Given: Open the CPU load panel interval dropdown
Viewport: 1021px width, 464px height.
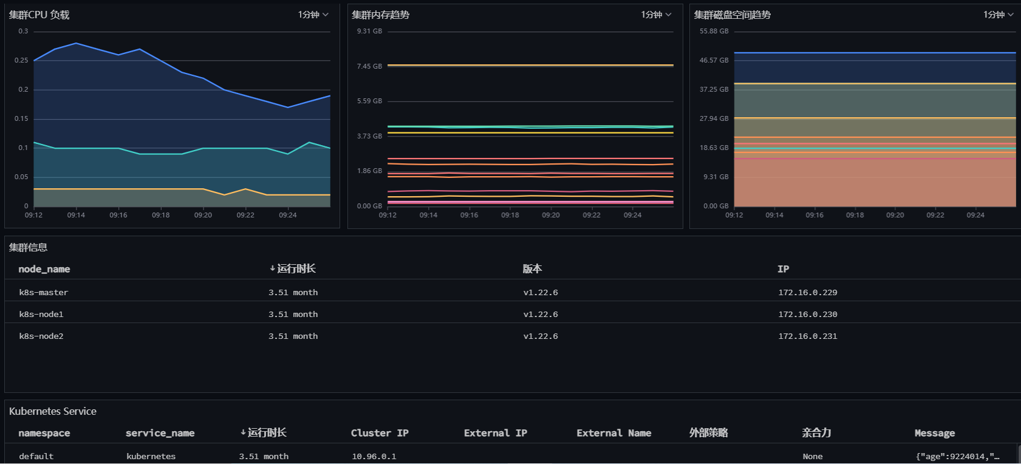Looking at the screenshot, I should pyautogui.click(x=313, y=15).
